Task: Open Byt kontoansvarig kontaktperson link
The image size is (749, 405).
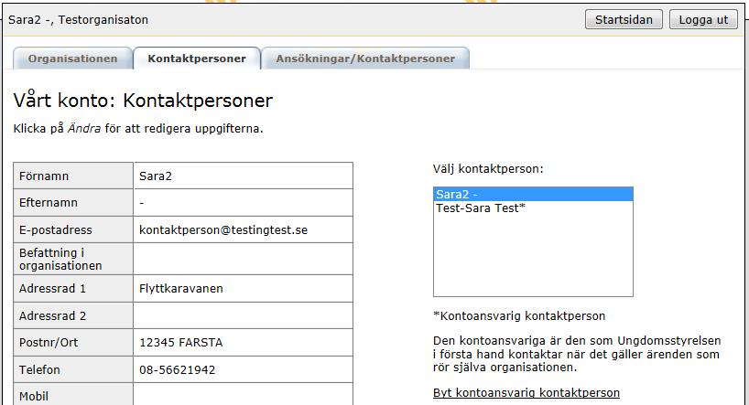Action: click(x=526, y=392)
